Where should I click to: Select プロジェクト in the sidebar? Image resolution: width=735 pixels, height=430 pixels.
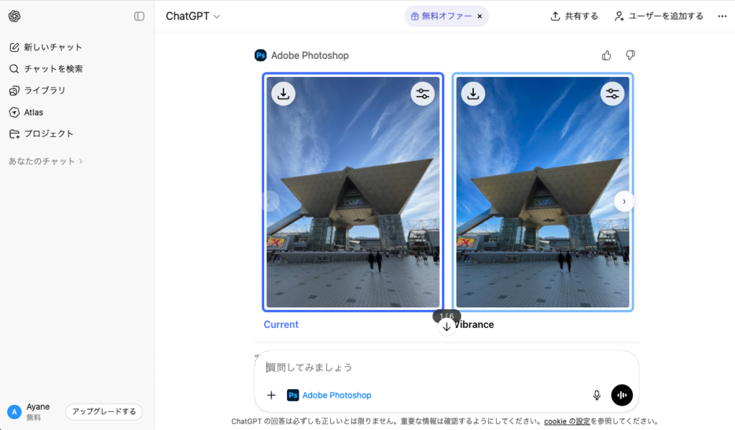point(49,134)
